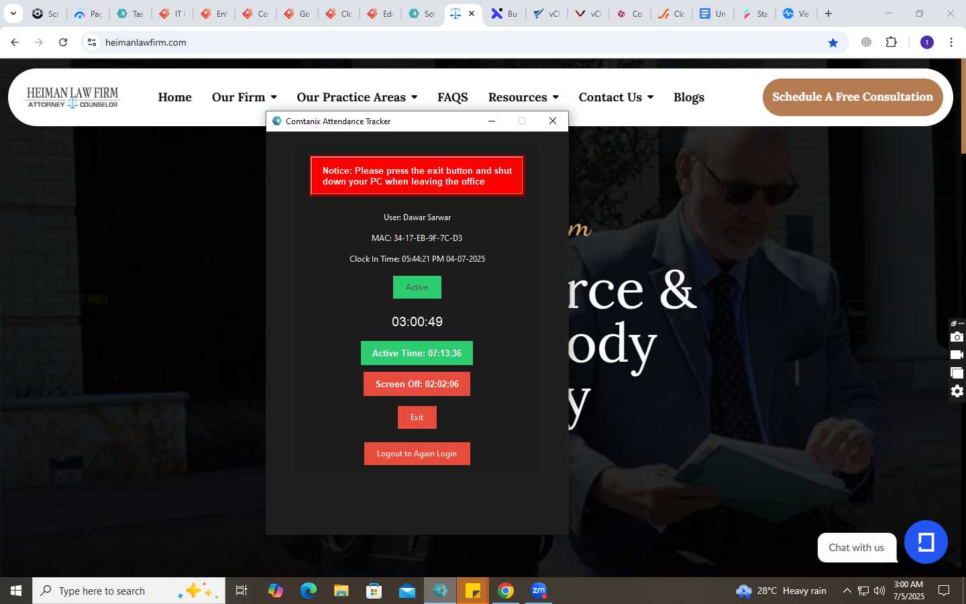
Task: Reload the heimanlawfirm.com page
Action: (63, 42)
